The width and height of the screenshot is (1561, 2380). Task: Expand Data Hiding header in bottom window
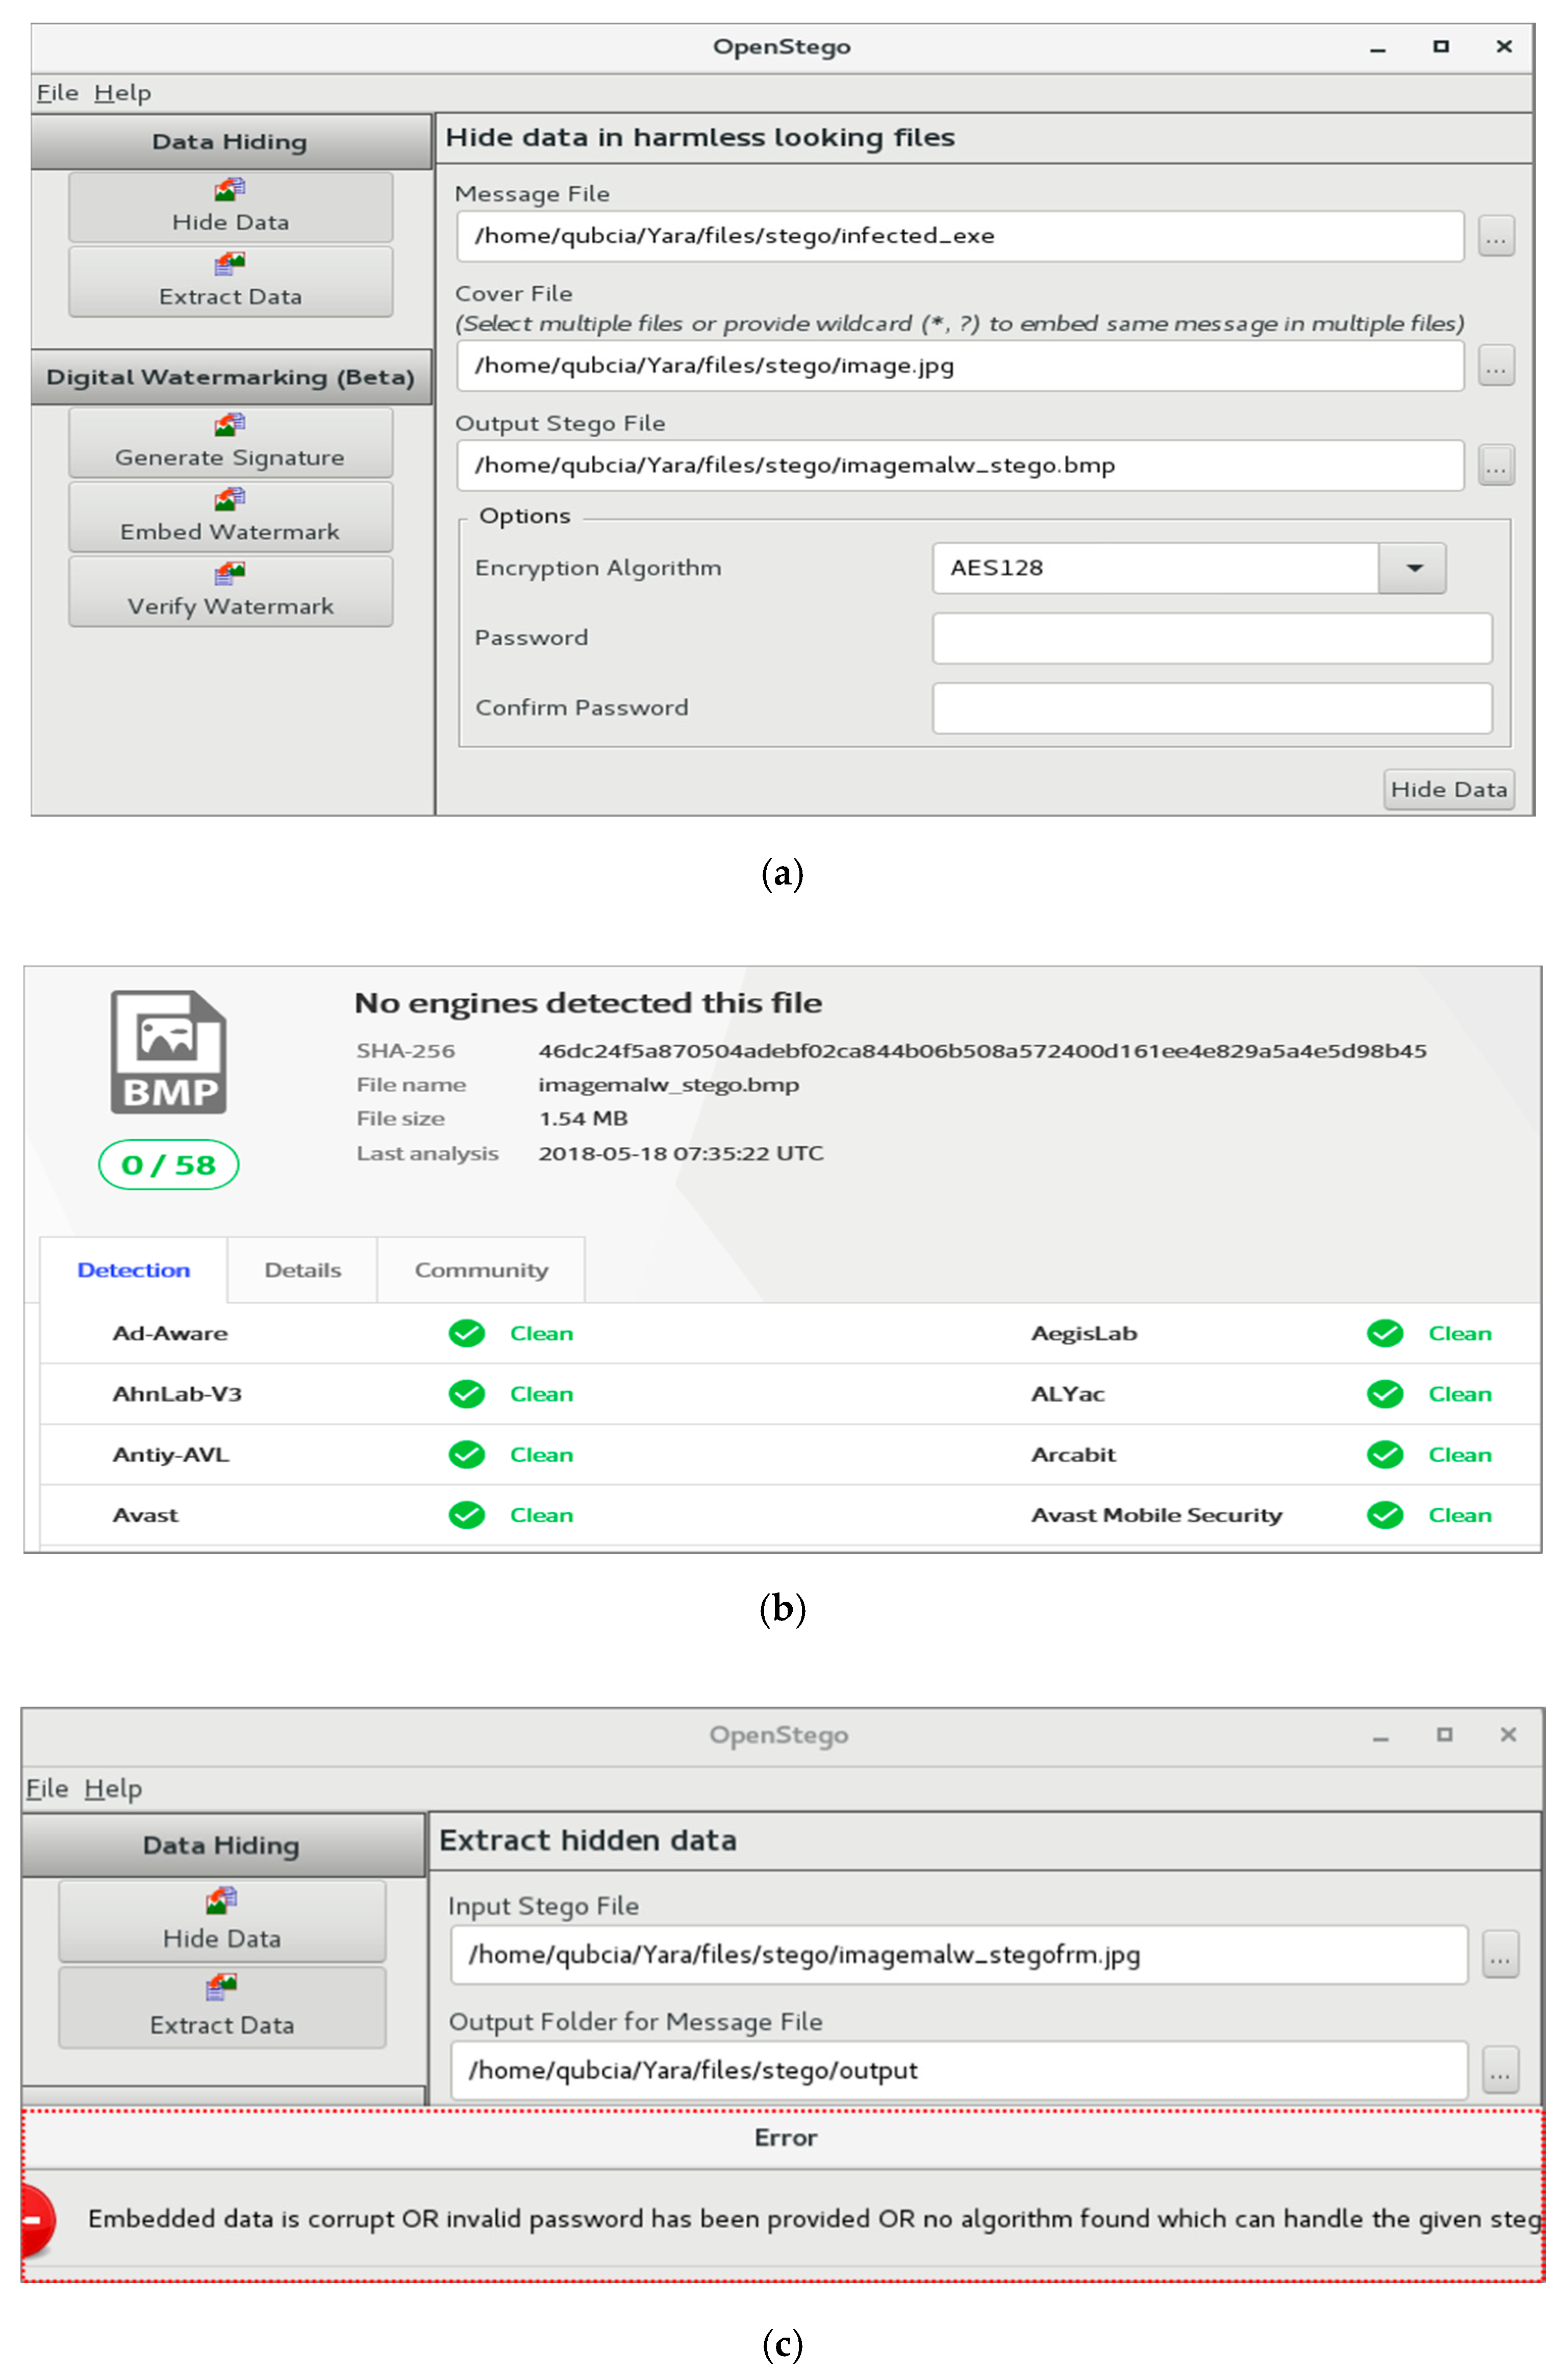click(x=223, y=1845)
